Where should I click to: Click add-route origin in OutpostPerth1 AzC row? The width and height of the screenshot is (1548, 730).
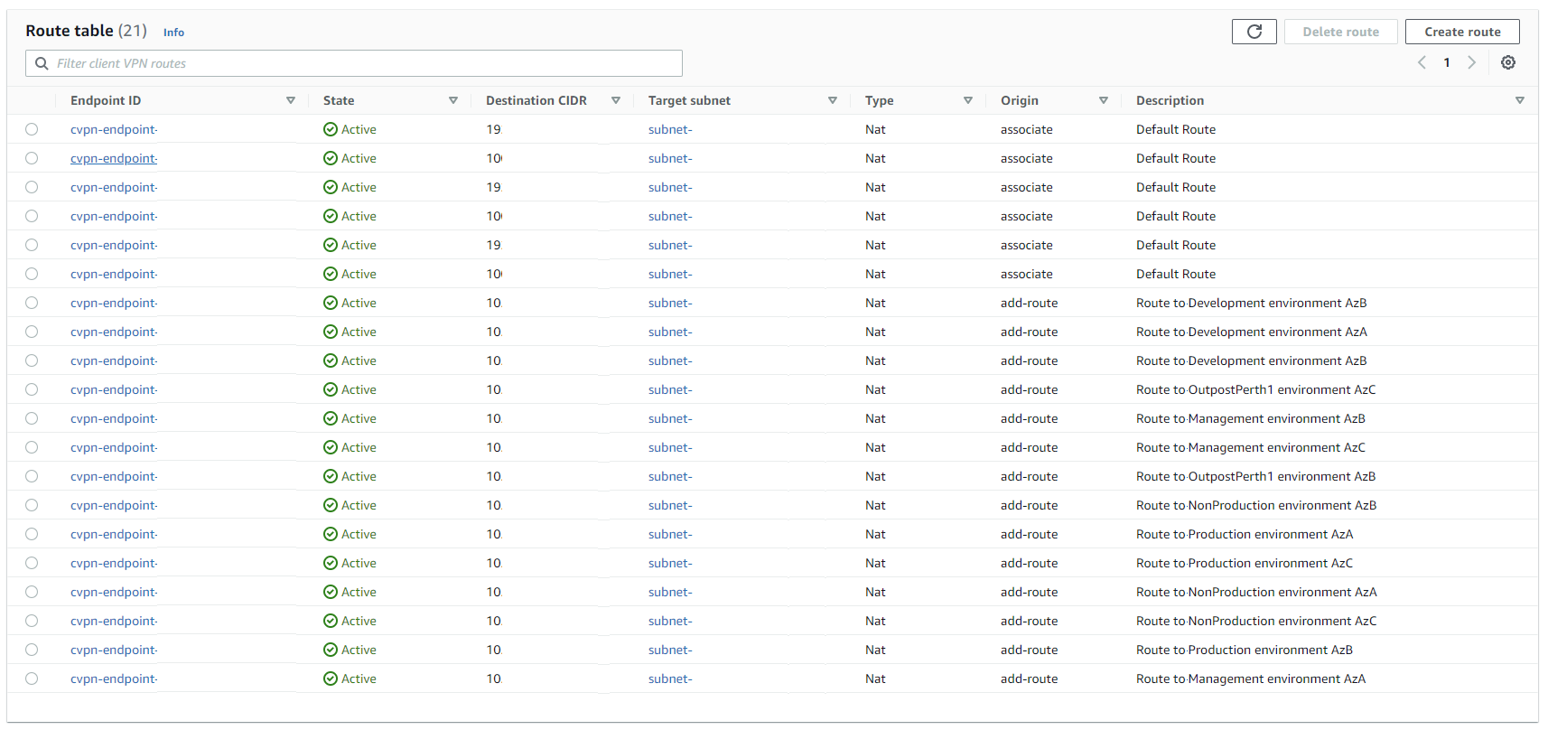1029,389
